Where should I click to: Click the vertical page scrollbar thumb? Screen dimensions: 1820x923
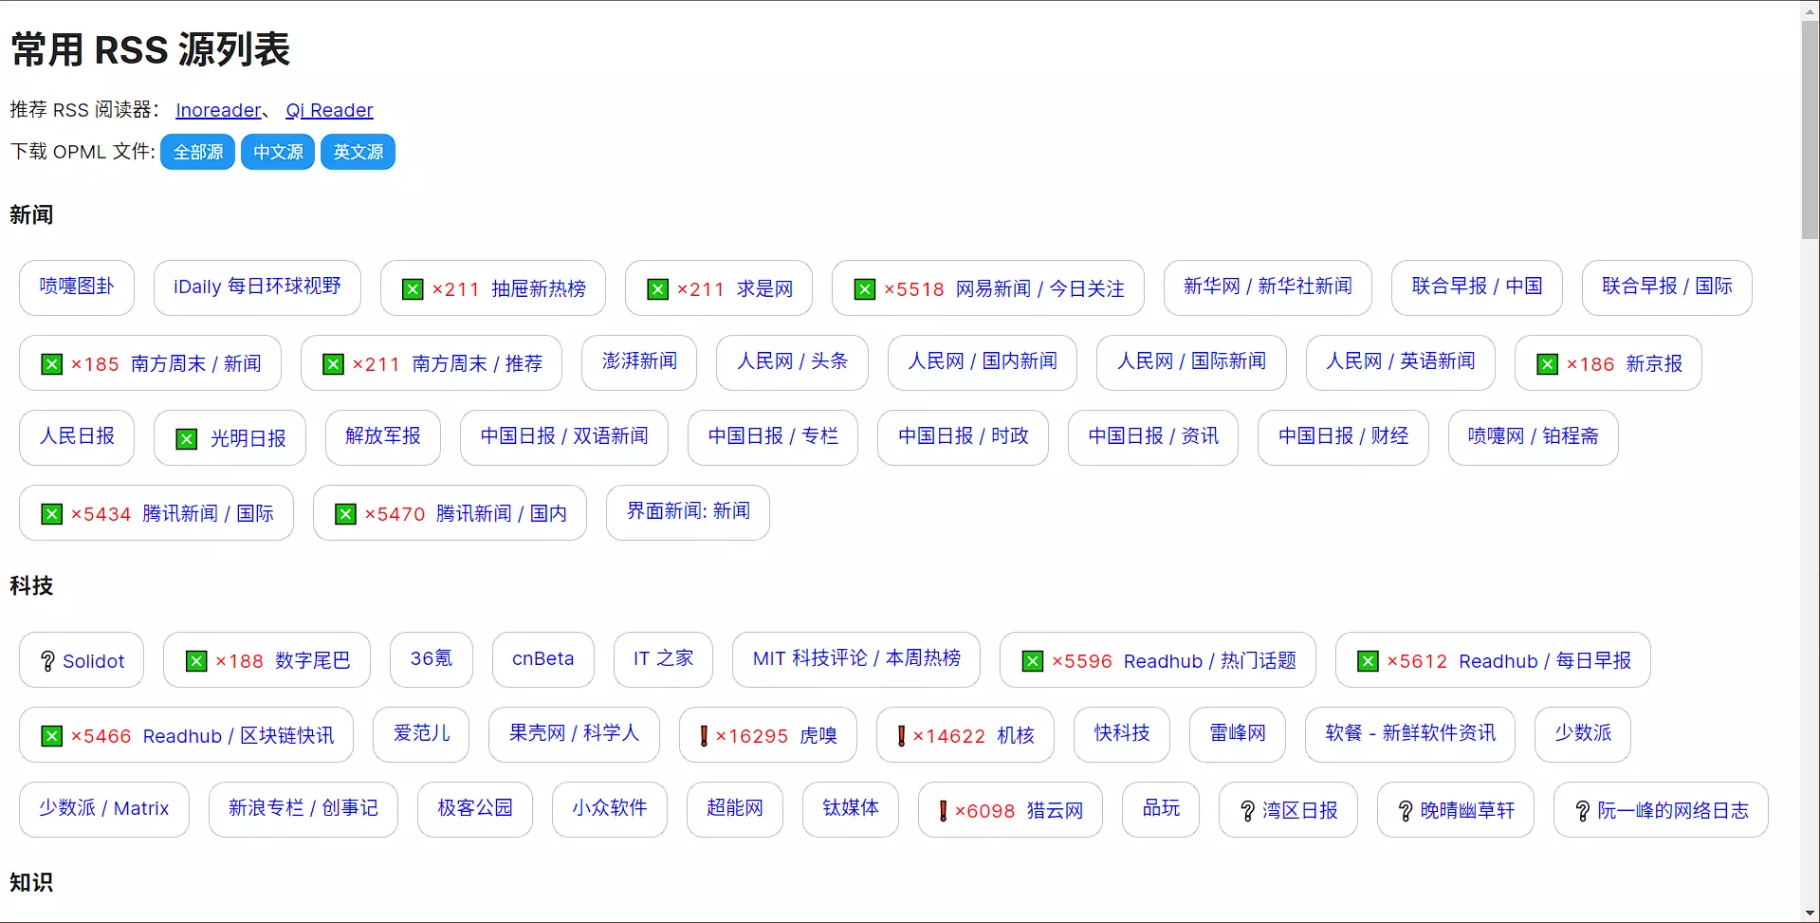coord(1810,133)
